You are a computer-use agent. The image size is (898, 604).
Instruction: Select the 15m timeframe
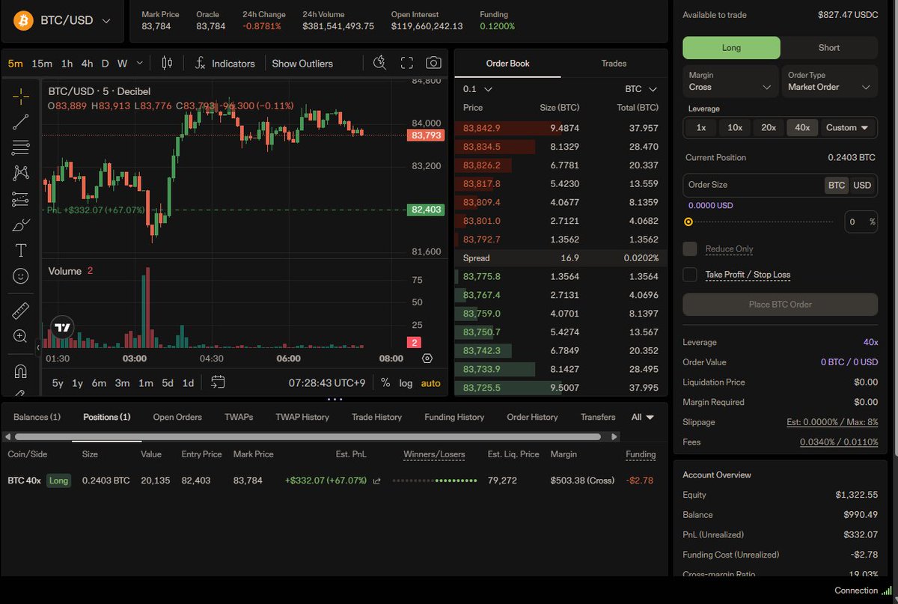tap(42, 64)
